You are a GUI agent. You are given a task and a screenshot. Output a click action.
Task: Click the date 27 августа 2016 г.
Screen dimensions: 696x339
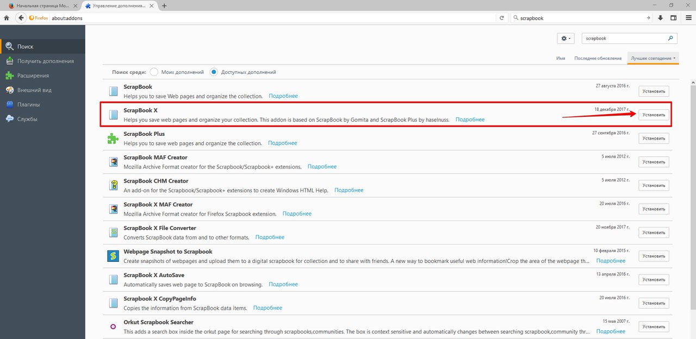coord(613,86)
